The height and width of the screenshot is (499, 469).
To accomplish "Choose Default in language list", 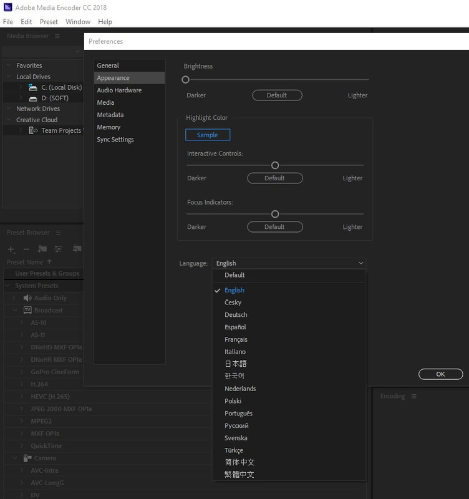I will (289, 275).
